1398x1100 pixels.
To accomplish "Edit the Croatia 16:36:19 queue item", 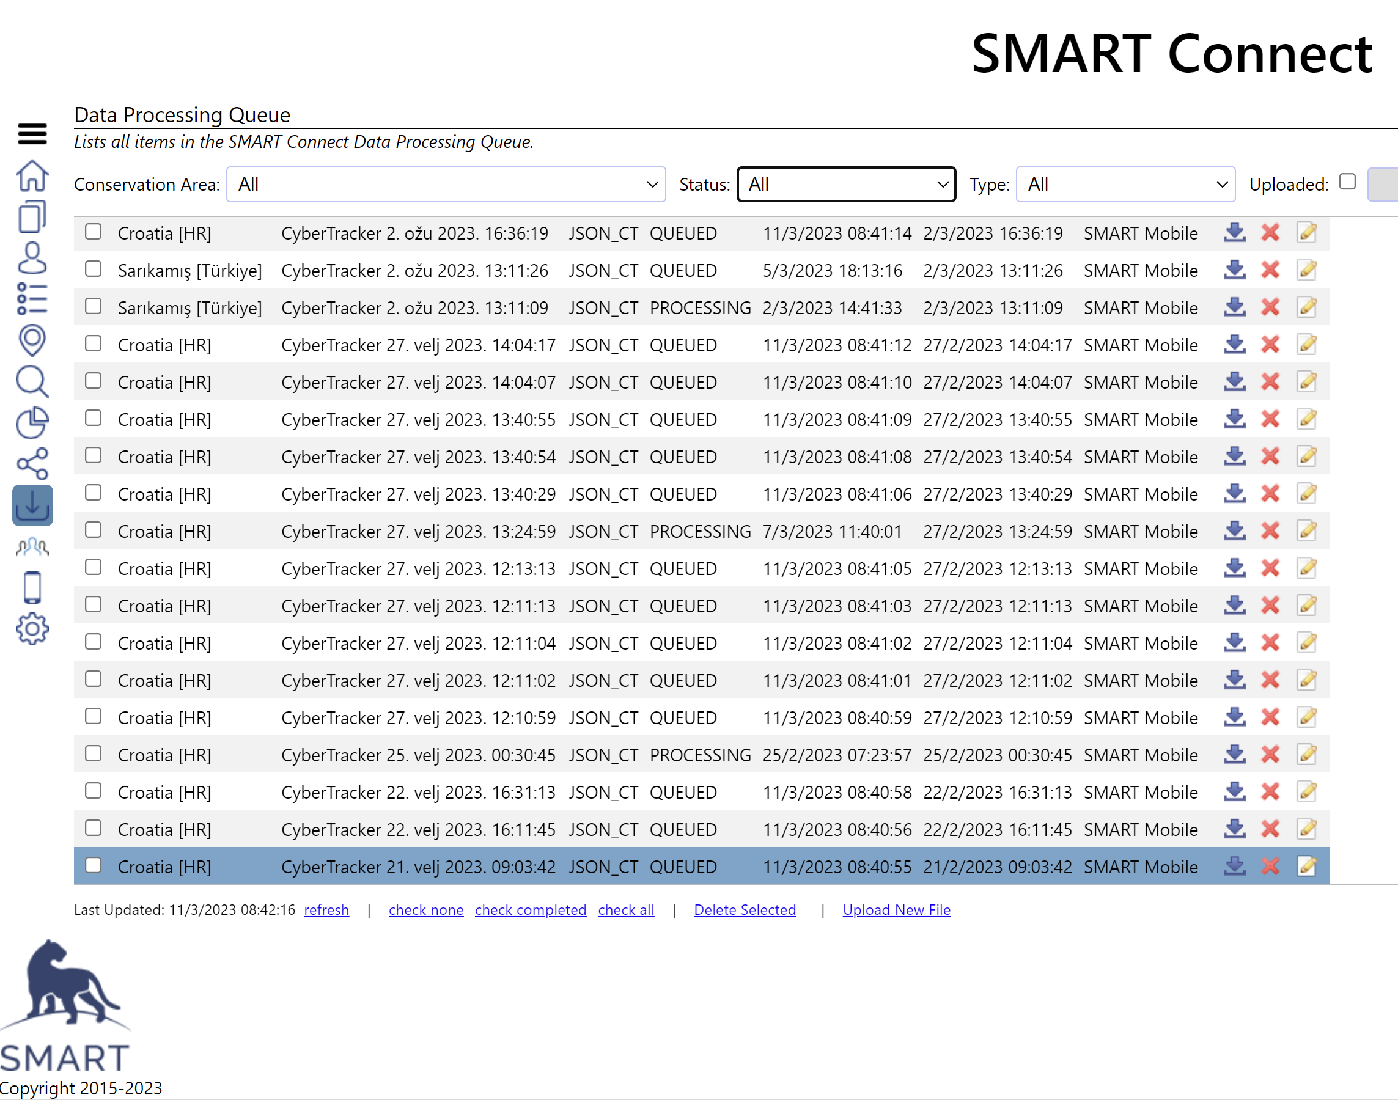I will 1306,232.
